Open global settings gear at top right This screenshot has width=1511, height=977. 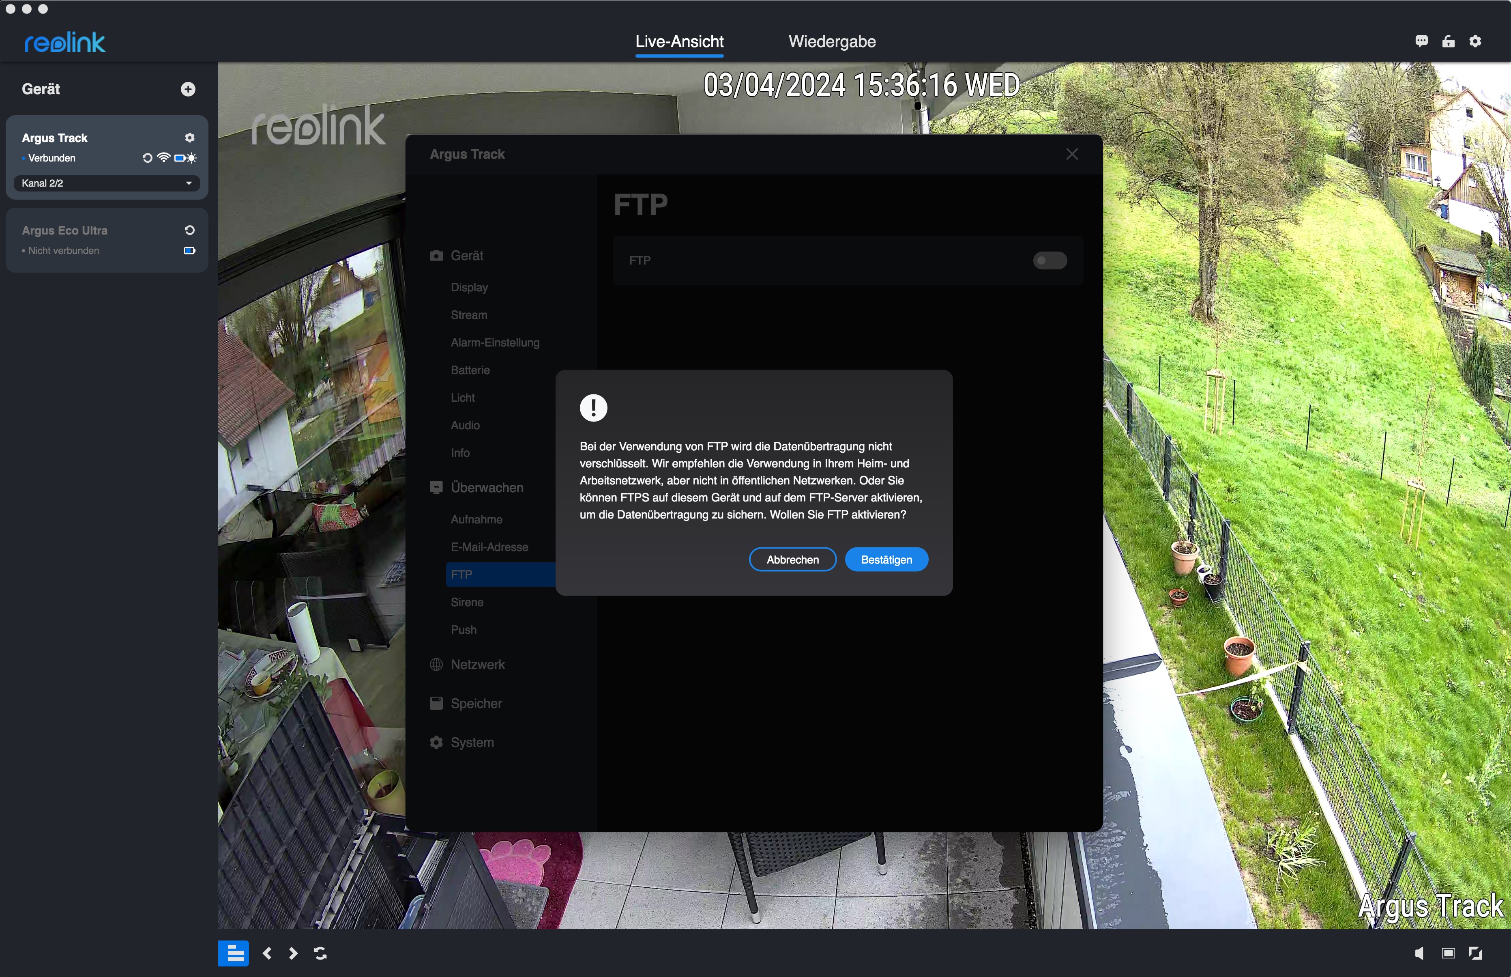pyautogui.click(x=1475, y=41)
